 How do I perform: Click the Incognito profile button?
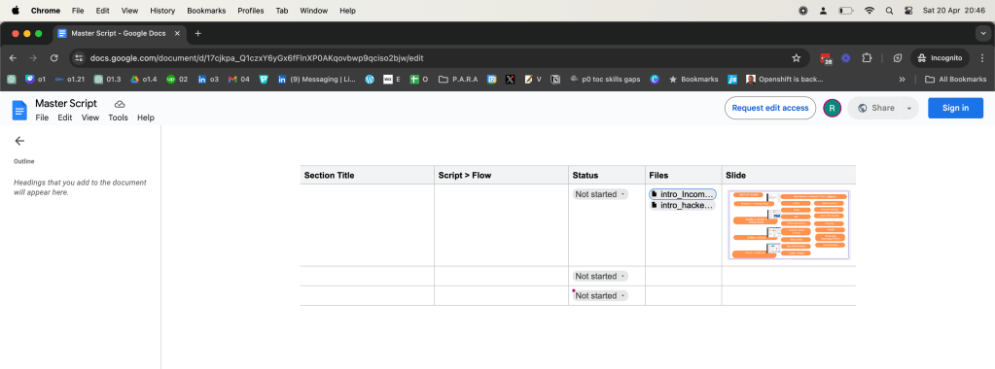tap(940, 57)
